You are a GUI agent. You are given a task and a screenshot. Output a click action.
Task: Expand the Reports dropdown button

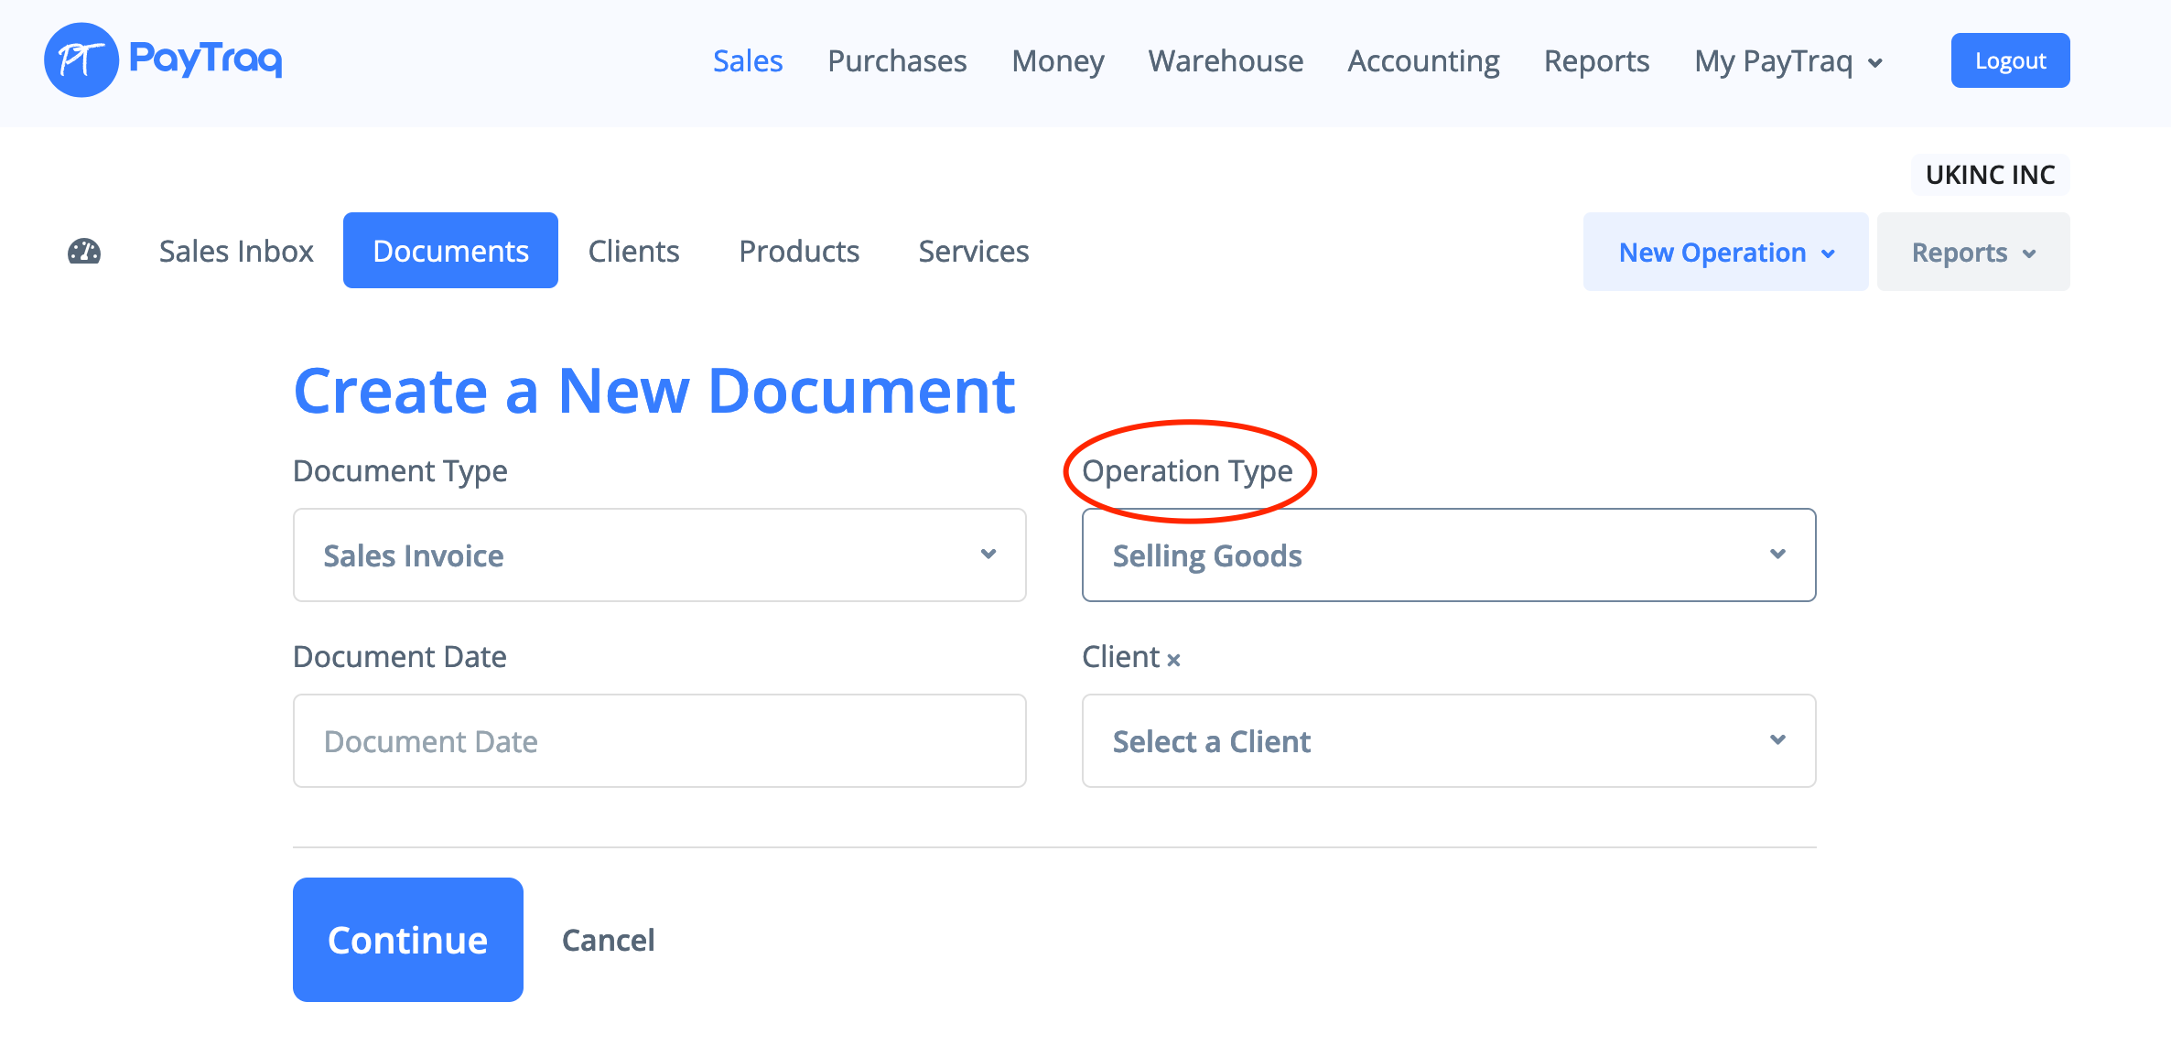pos(1972,253)
